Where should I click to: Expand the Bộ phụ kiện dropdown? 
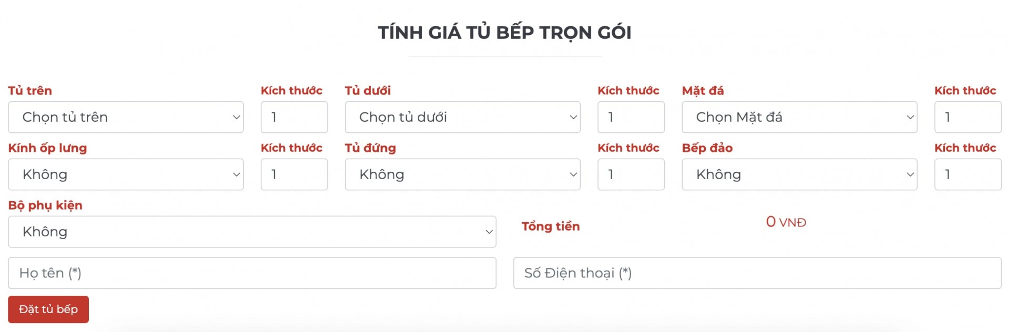coord(252,232)
